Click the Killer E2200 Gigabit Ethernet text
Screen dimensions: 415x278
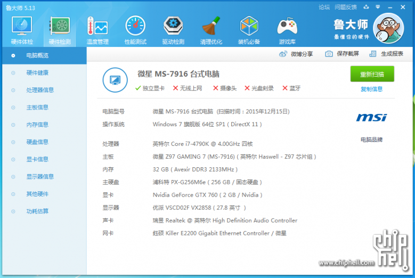219,233
